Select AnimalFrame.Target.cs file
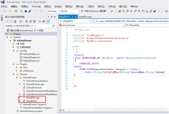The image size is (169, 114). click(35, 104)
